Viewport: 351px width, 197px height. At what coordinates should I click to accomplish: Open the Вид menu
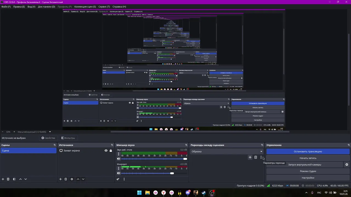point(31,7)
